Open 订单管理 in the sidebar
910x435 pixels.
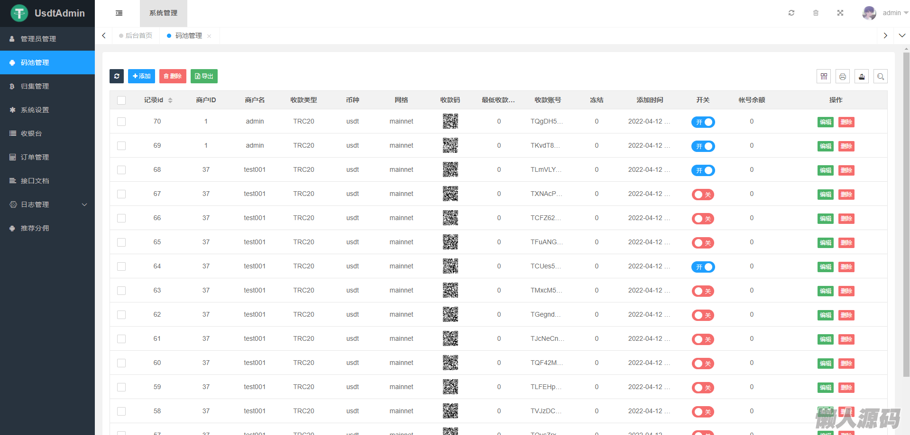pyautogui.click(x=35, y=157)
